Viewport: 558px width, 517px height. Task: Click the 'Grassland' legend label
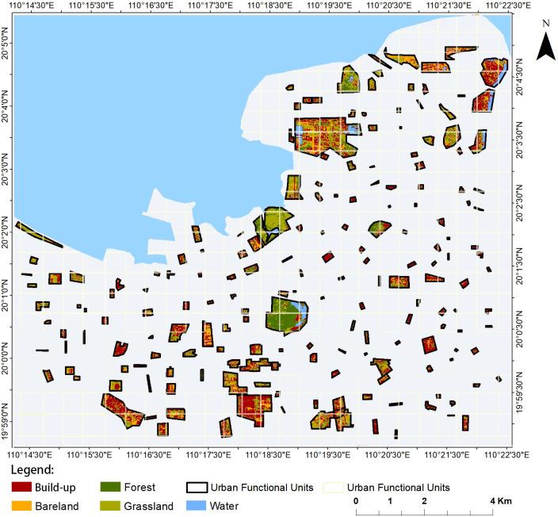click(150, 505)
